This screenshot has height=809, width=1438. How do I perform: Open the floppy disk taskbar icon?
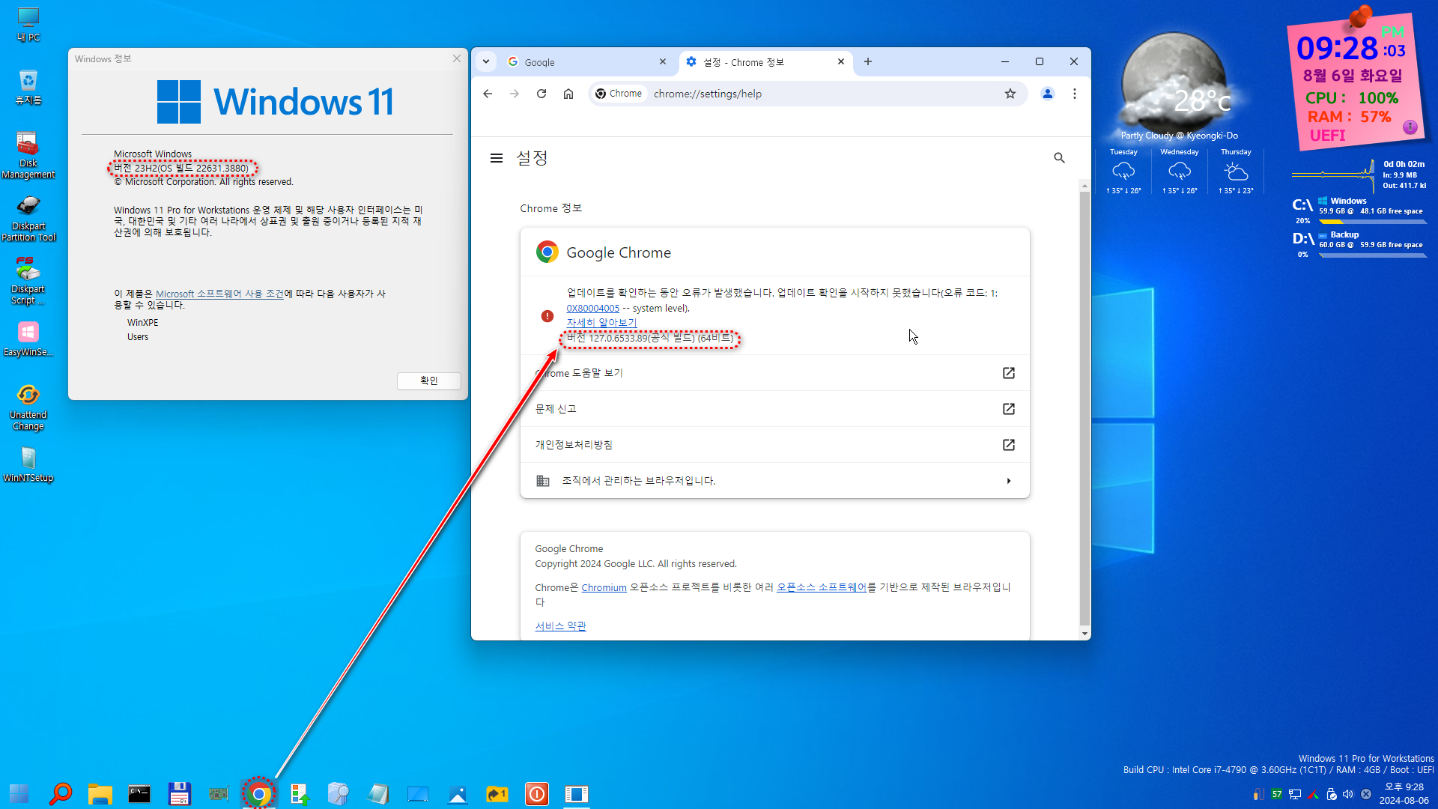coord(179,793)
